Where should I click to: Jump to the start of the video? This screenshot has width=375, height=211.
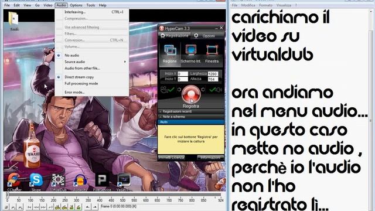pos(29,207)
